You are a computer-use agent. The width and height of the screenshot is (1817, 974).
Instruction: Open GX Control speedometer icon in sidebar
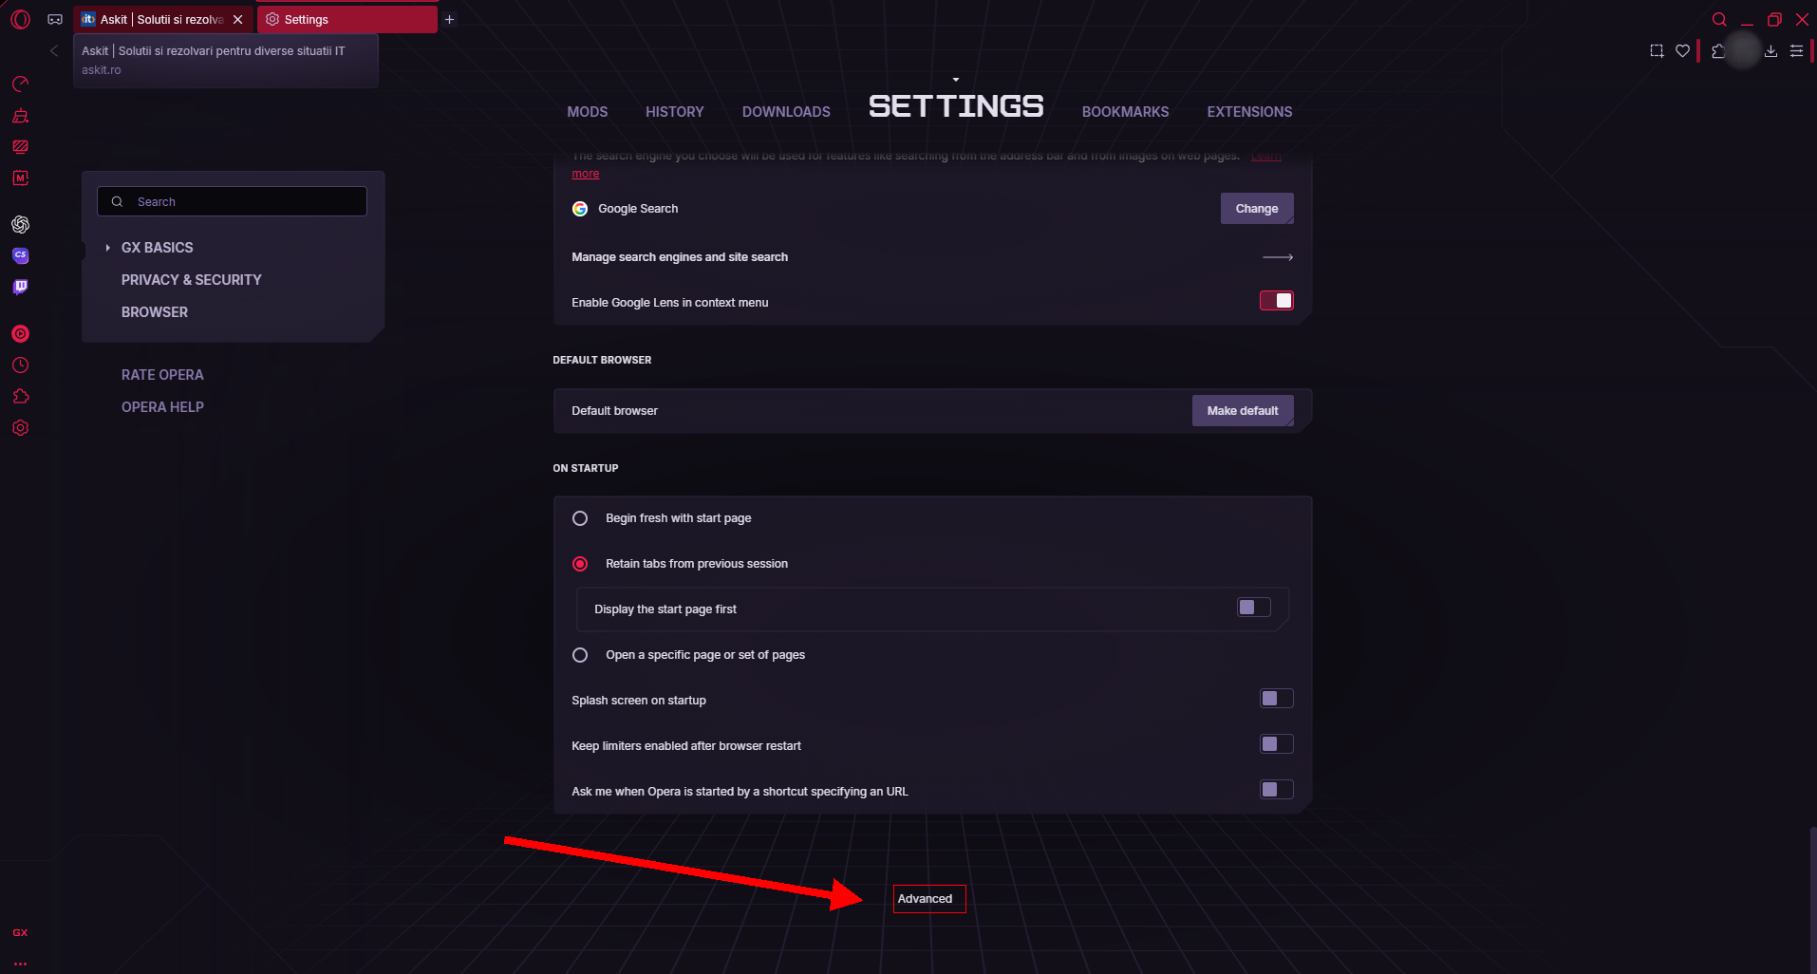click(20, 84)
